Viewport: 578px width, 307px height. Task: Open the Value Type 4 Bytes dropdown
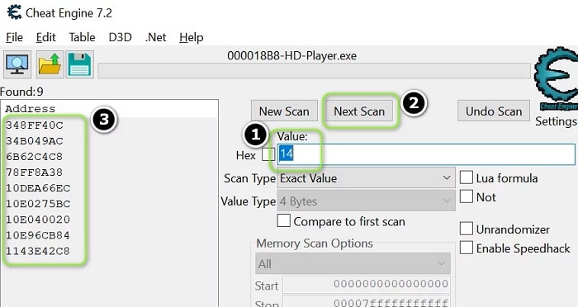tap(366, 201)
